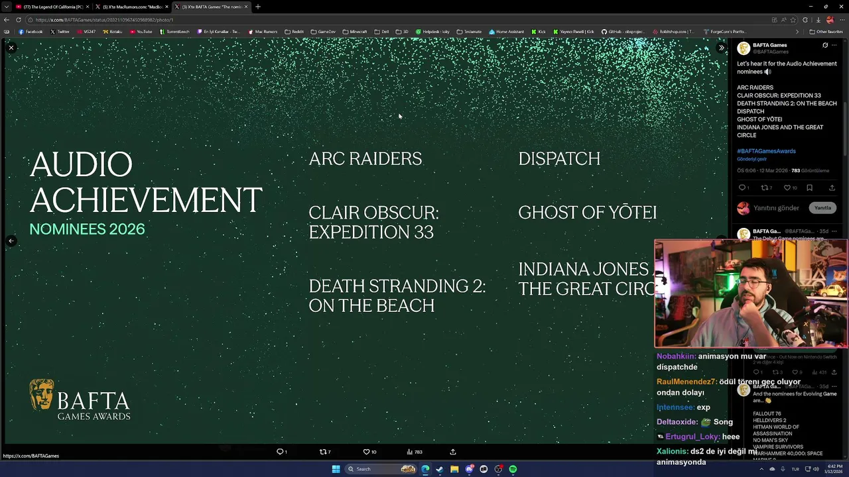The image size is (849, 477).
Task: Open the more options menu on the tweet
Action: pos(834,46)
